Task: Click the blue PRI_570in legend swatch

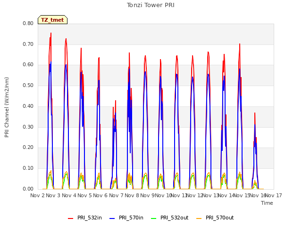Action: point(112,218)
